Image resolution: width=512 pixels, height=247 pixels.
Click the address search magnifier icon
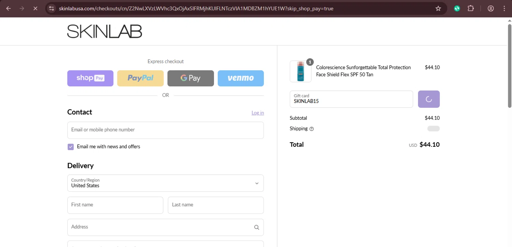pyautogui.click(x=257, y=227)
